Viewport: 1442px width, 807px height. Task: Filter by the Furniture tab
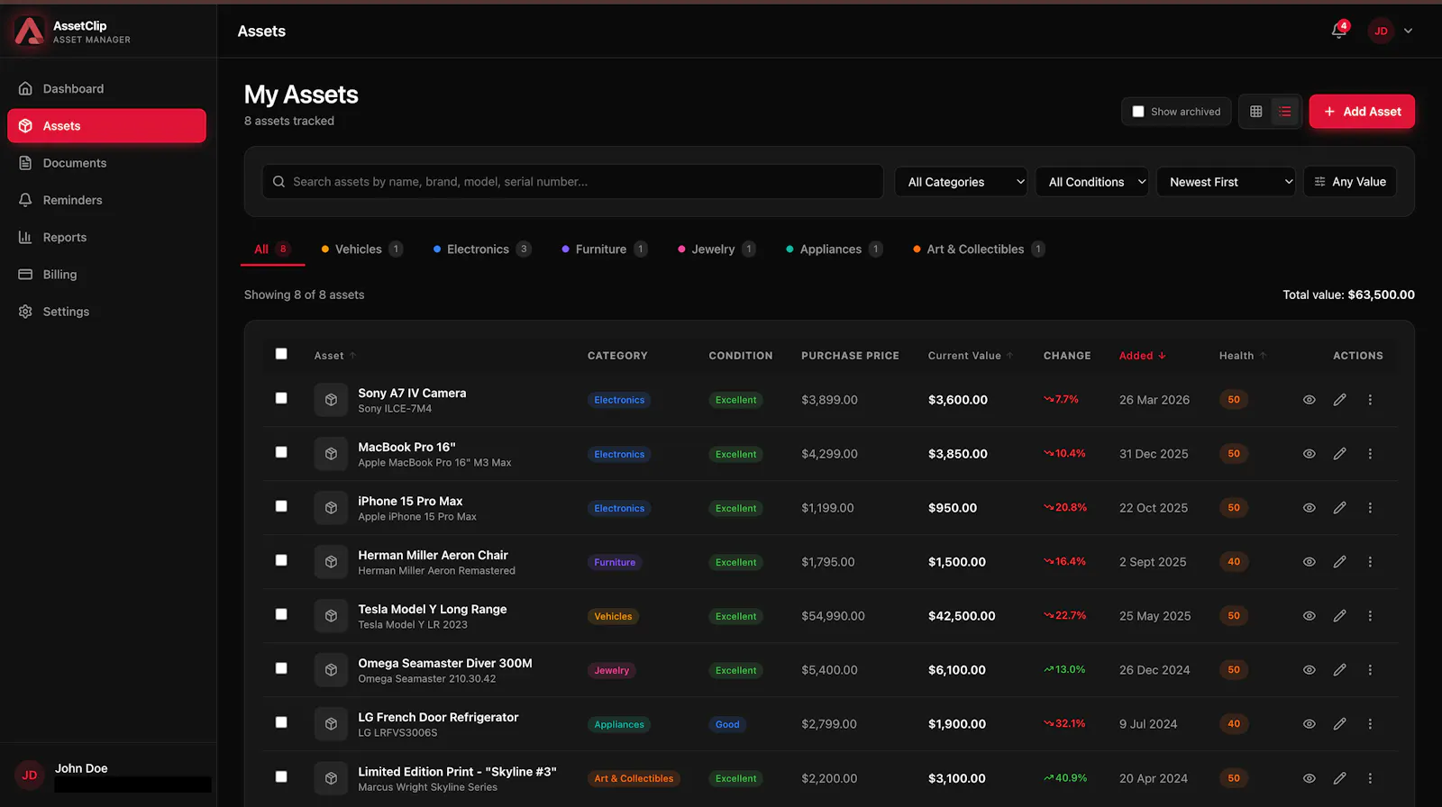pos(604,249)
